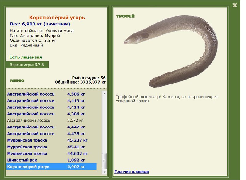Select Австралийский лосось 4,414 кг row
This screenshot has width=246, height=180.
(51, 107)
